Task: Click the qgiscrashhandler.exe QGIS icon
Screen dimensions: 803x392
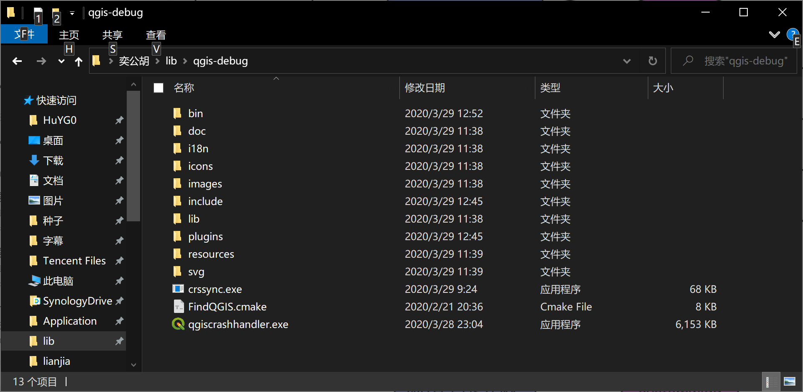Action: 178,324
